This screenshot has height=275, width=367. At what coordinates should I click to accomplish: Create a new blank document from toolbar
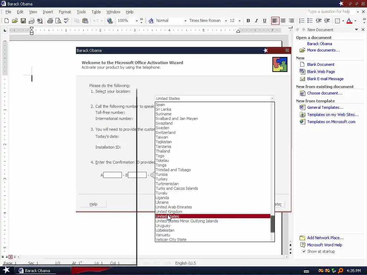(6, 21)
